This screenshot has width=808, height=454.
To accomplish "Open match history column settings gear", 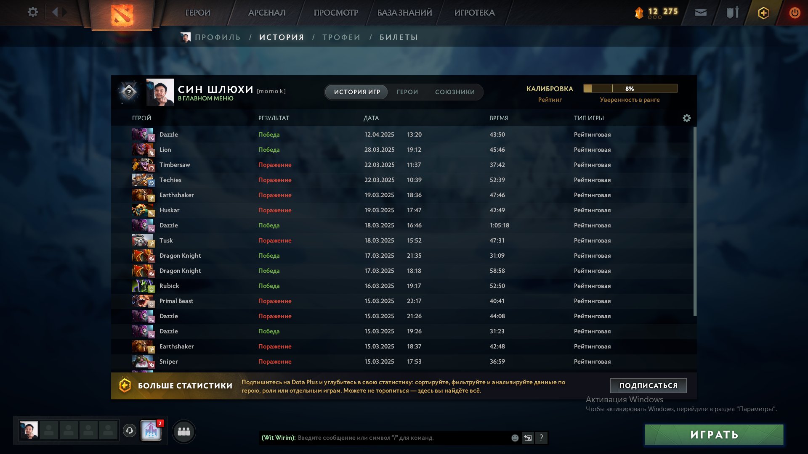I will [x=687, y=118].
